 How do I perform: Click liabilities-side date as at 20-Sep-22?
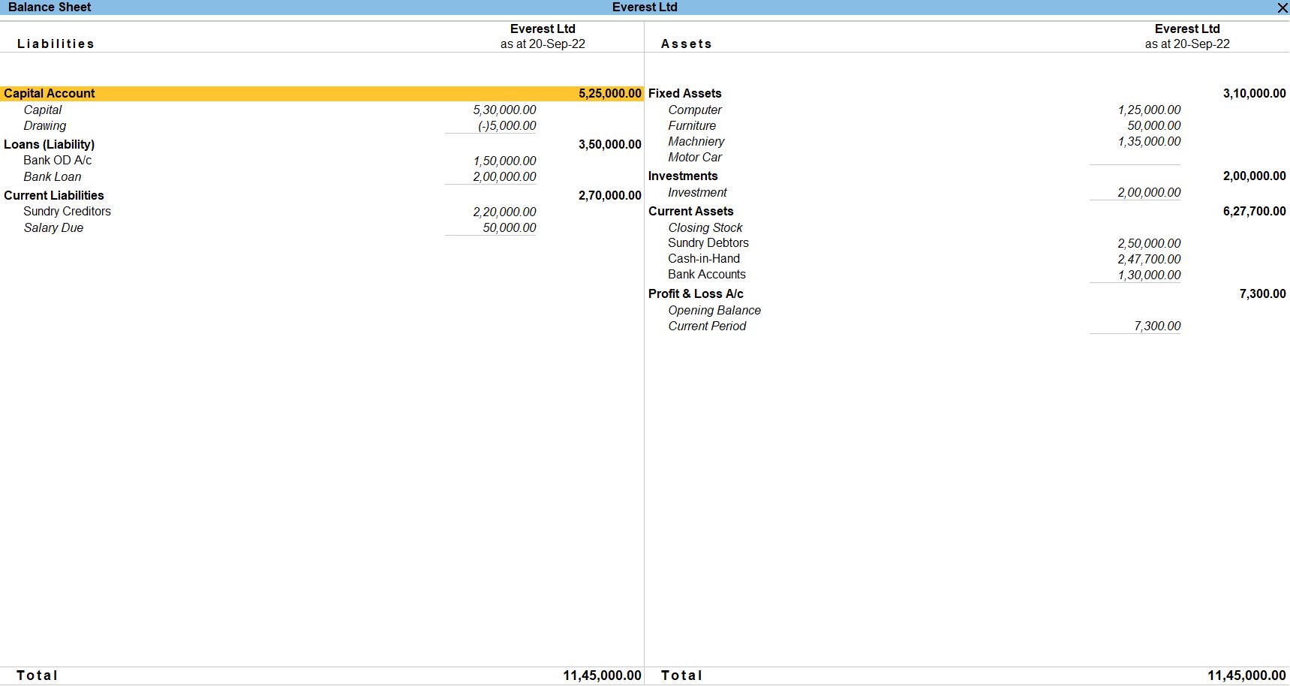(x=543, y=44)
